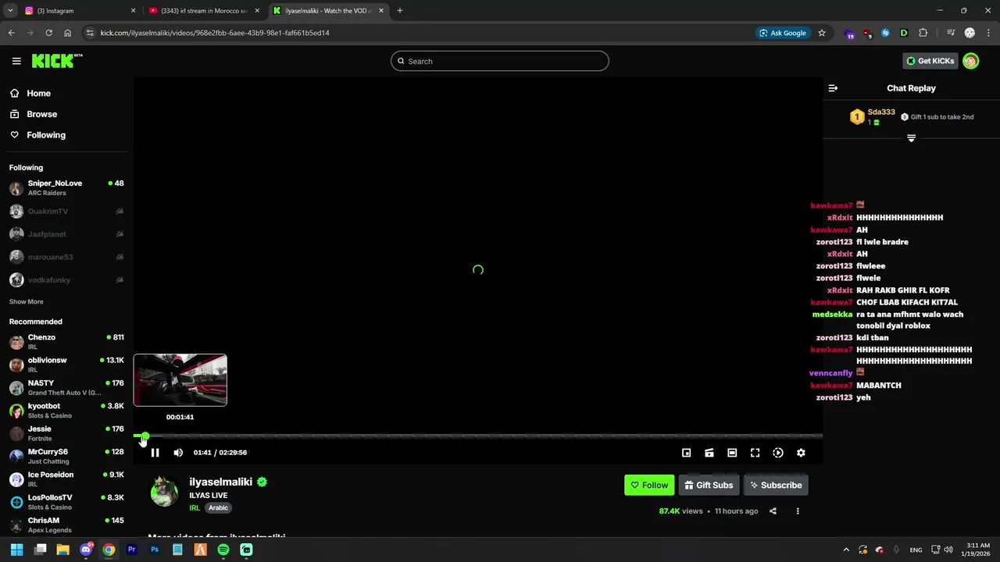
Task: Open oblivionsw recommended channel
Action: [66, 365]
